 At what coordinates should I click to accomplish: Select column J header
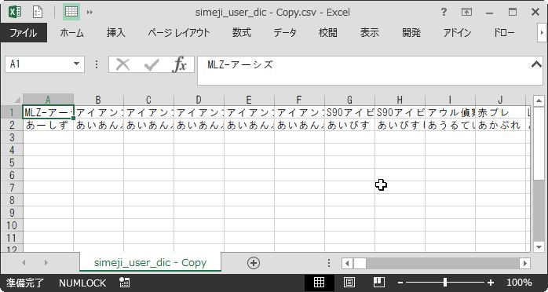tap(500, 100)
